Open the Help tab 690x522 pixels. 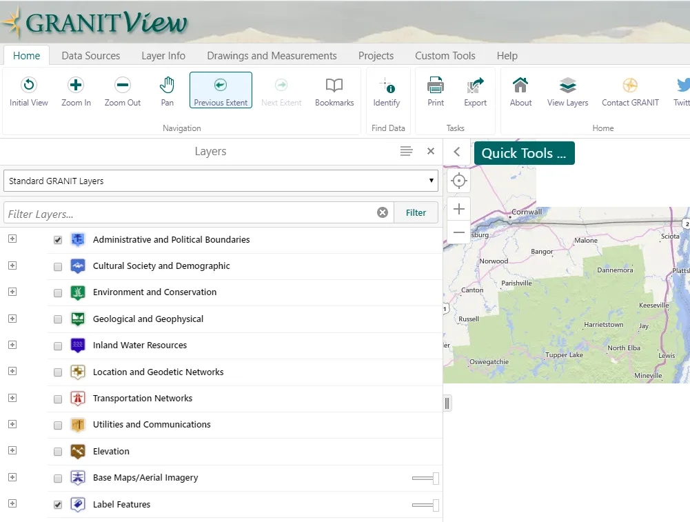tap(507, 56)
